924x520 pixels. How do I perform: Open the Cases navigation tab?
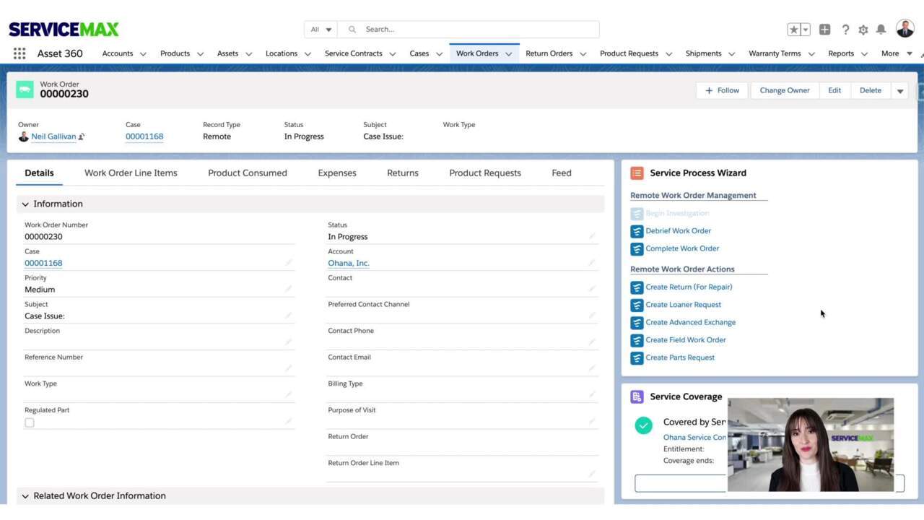pyautogui.click(x=419, y=53)
